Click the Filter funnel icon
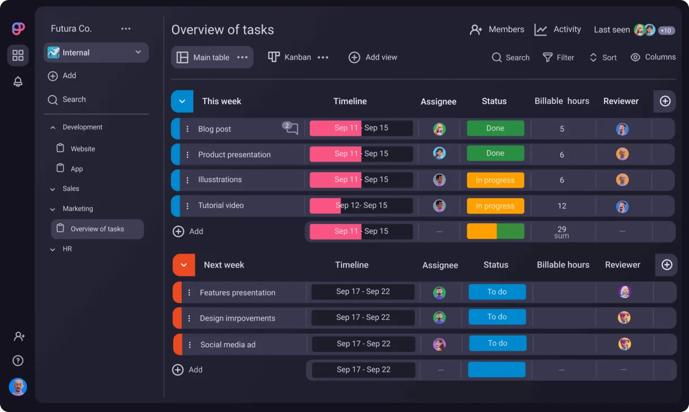The width and height of the screenshot is (689, 412). coord(547,58)
